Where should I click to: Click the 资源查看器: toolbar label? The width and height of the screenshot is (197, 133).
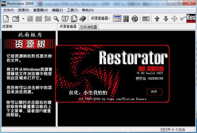pyautogui.click(x=100, y=18)
